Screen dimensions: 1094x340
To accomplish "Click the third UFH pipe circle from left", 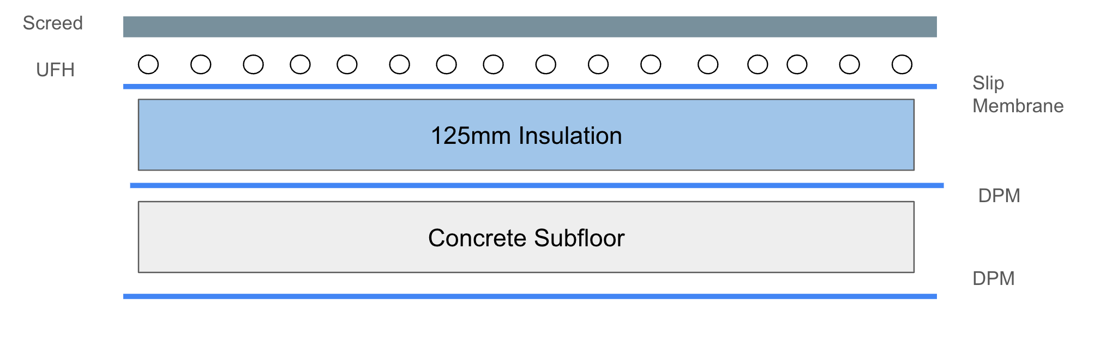I will point(253,64).
